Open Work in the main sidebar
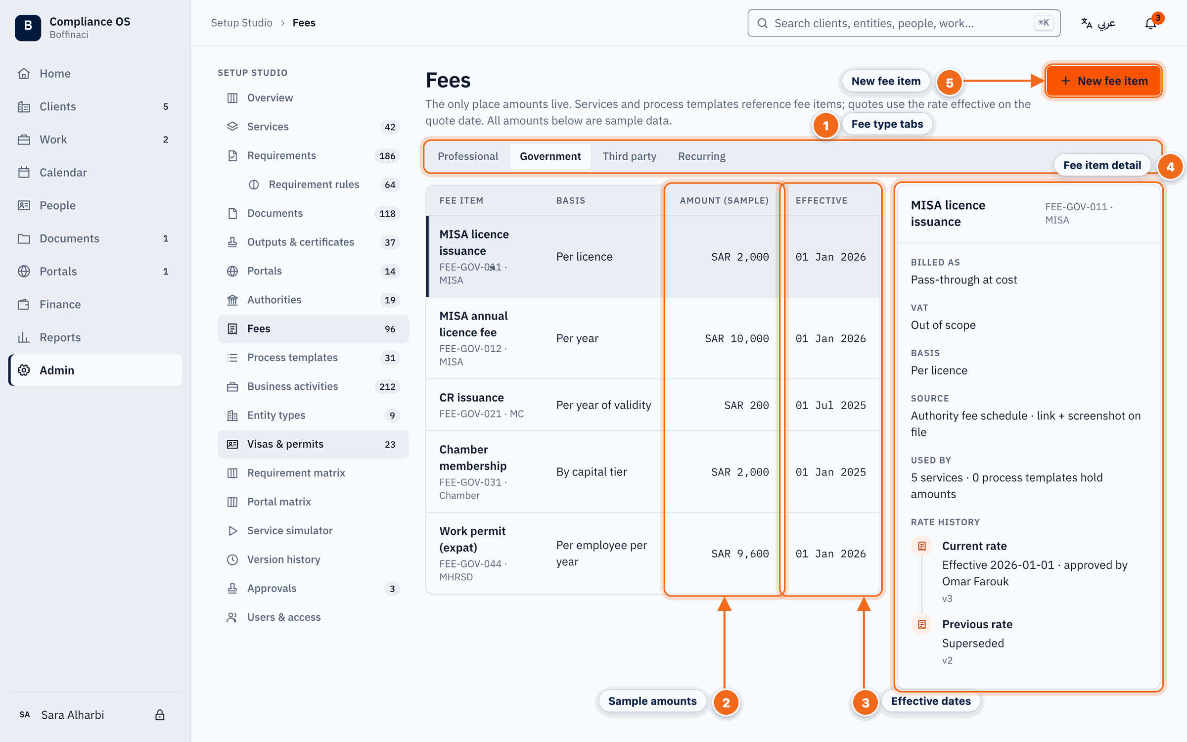This screenshot has height=742, width=1187. click(95, 139)
